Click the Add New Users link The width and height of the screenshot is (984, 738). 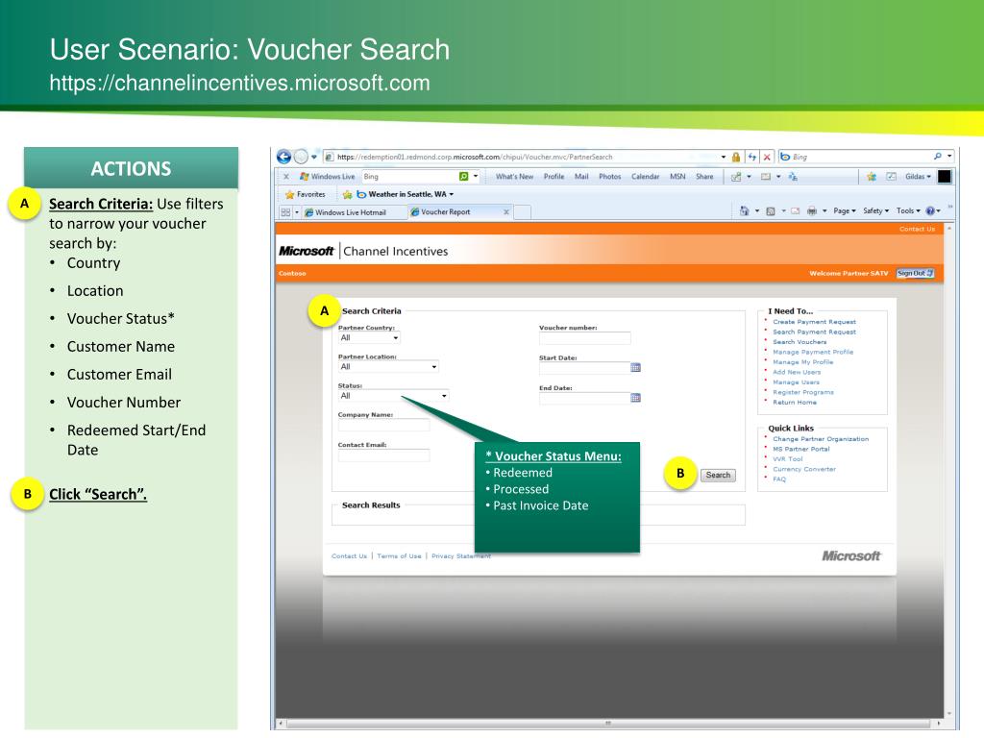click(797, 372)
